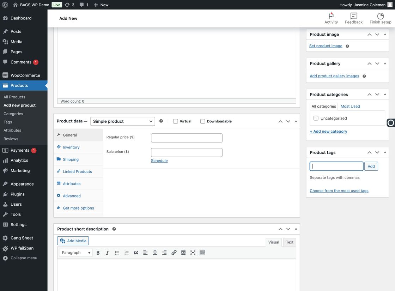Click Set product image link
The height and width of the screenshot is (291, 395).
(x=326, y=46)
